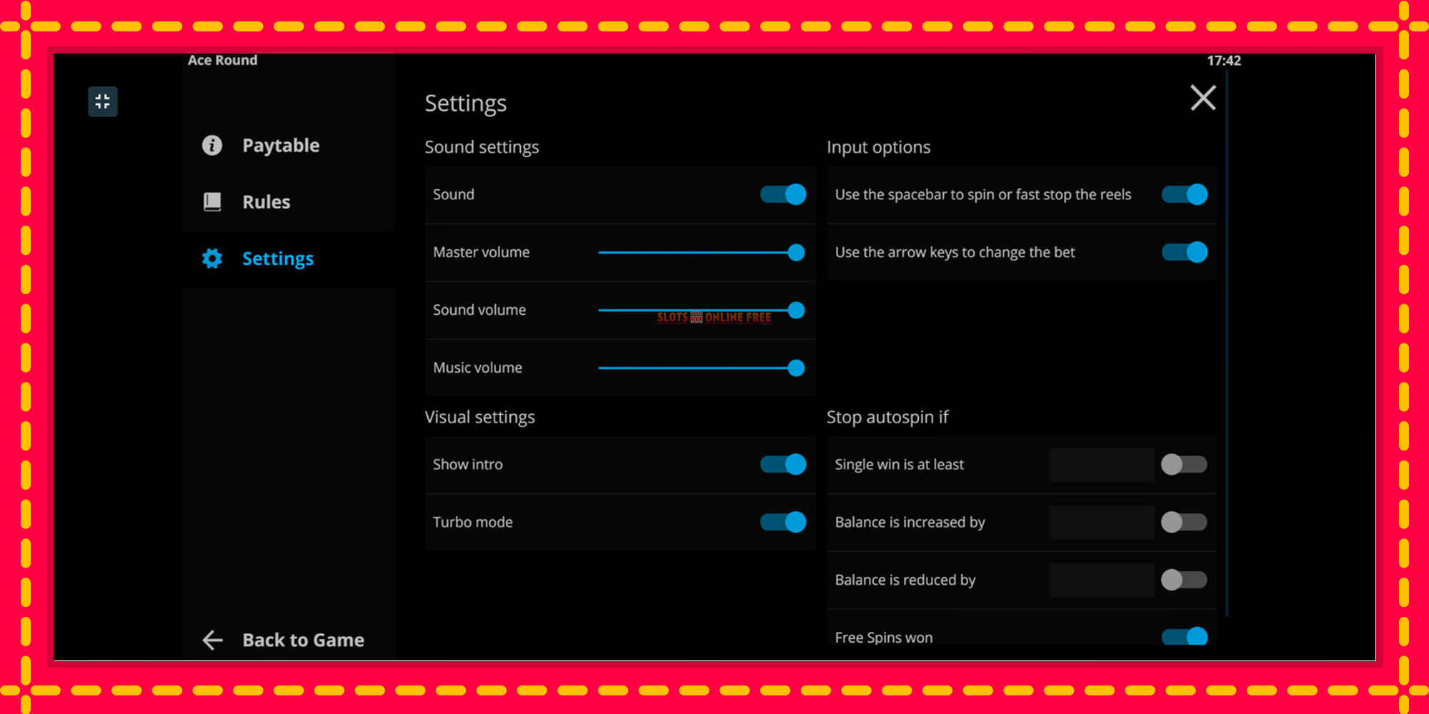
Task: Click the Sound settings heading
Action: click(482, 147)
